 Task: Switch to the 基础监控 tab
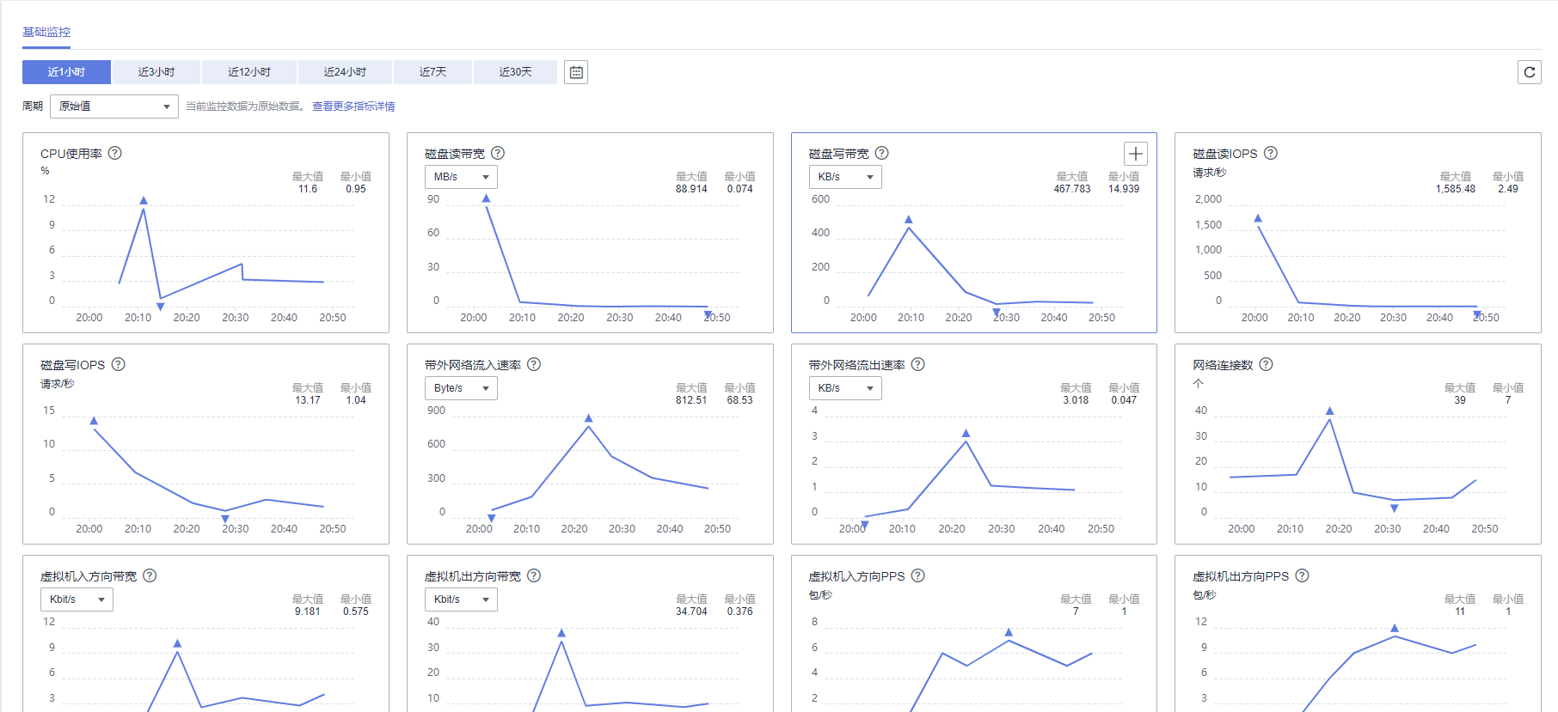click(x=46, y=32)
